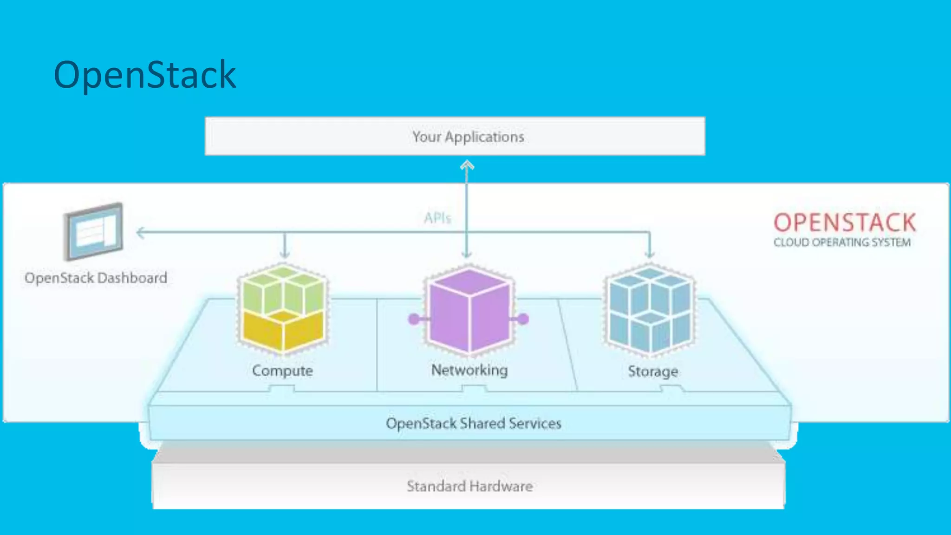Click the OpenStack slide title
The height and width of the screenshot is (535, 951).
(145, 74)
